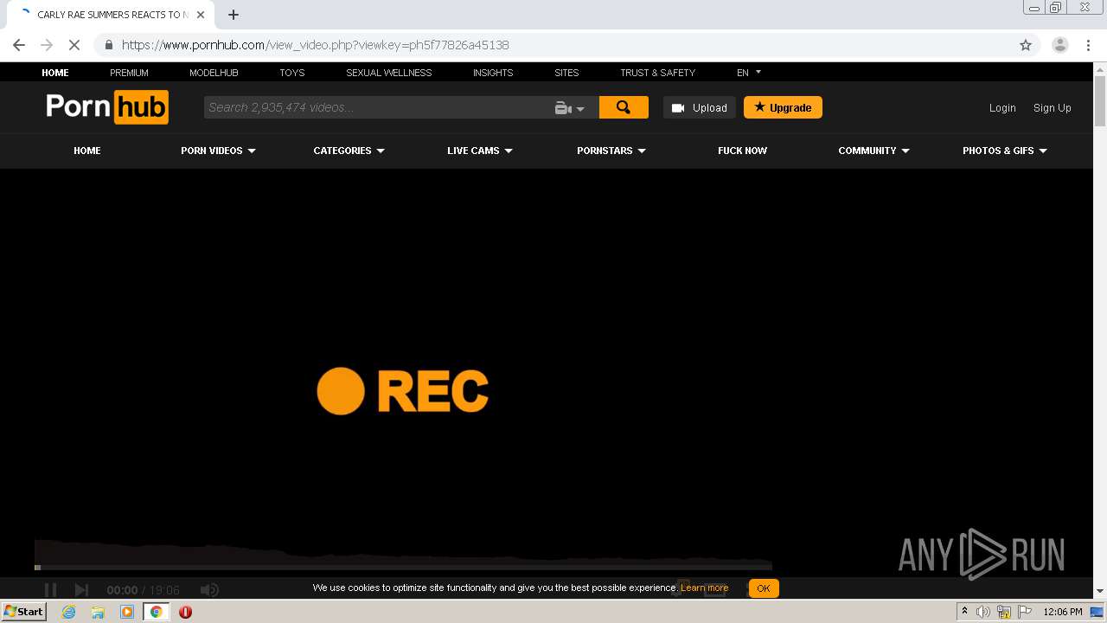Open TRUST & SAFETY link

(657, 73)
